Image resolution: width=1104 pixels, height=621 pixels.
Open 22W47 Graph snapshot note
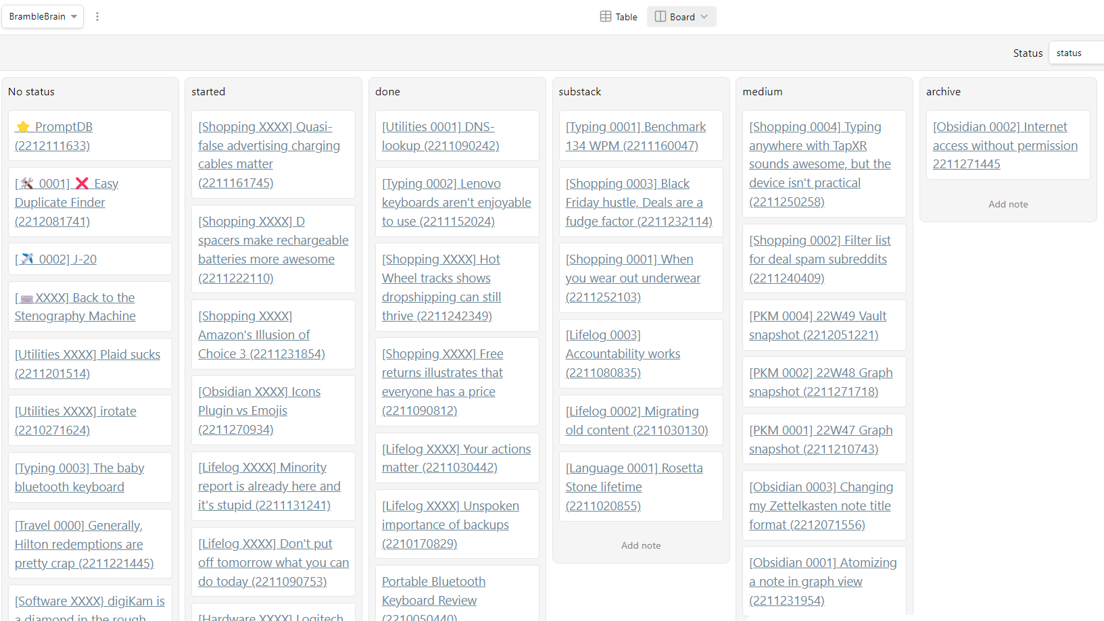[x=821, y=439]
